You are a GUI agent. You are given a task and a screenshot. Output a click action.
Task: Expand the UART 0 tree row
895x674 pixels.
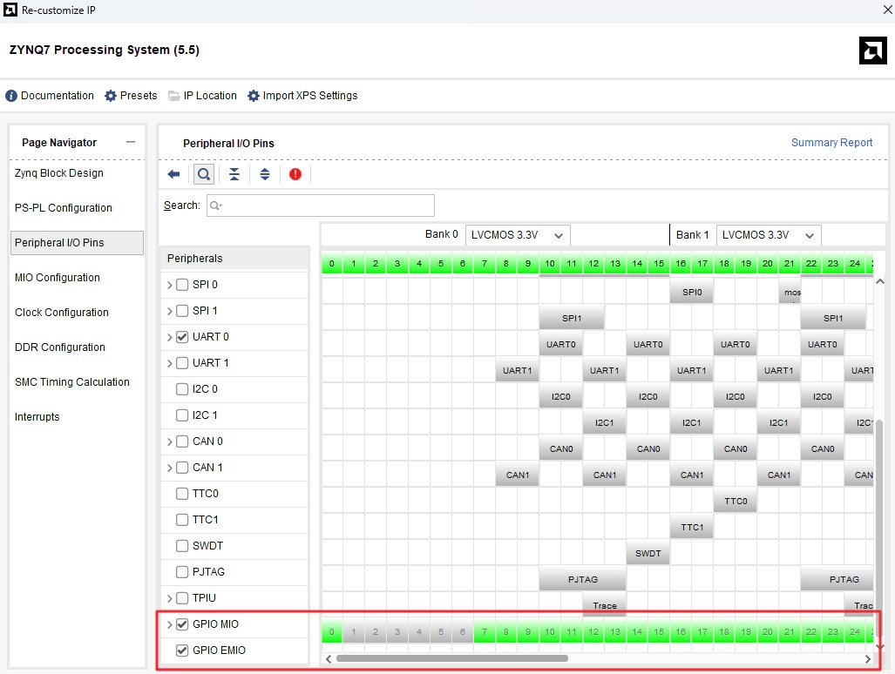click(x=170, y=337)
